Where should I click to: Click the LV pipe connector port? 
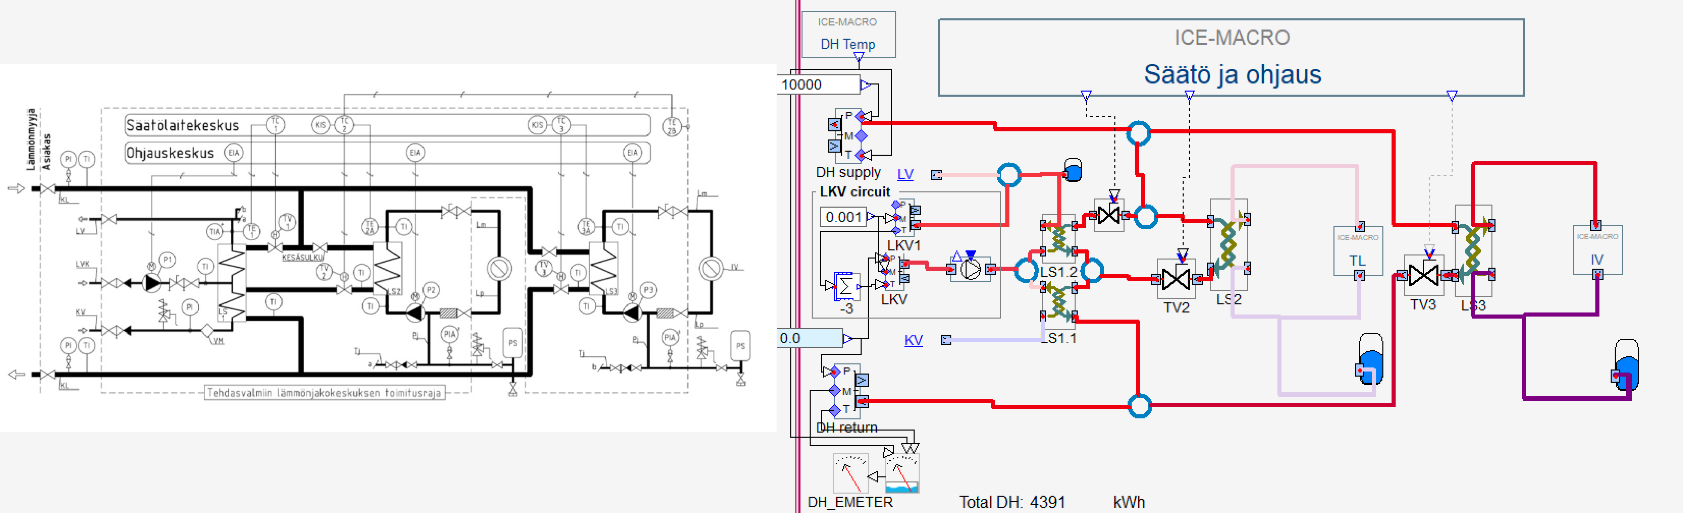click(x=936, y=174)
